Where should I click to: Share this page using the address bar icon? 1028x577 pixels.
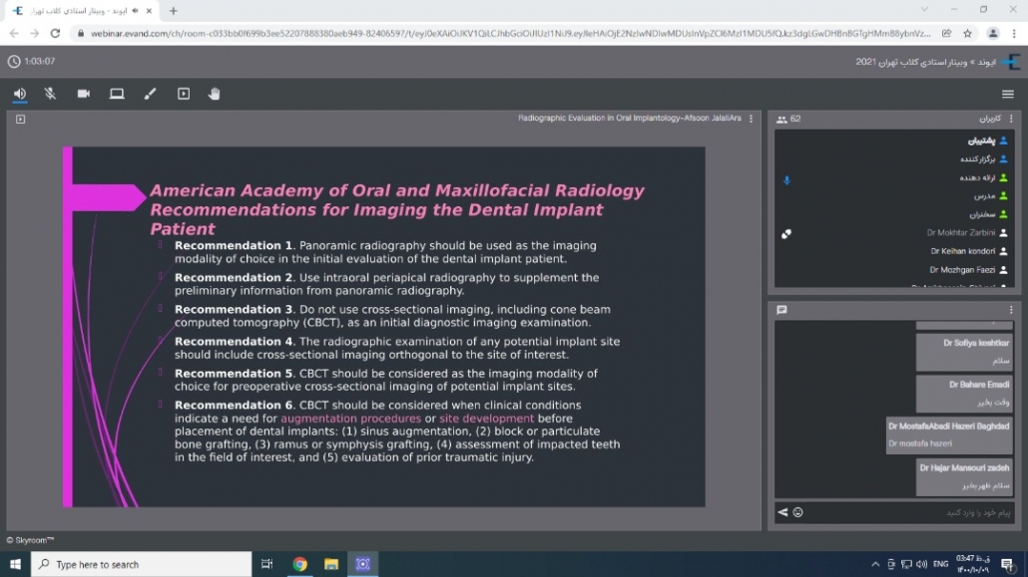click(947, 34)
